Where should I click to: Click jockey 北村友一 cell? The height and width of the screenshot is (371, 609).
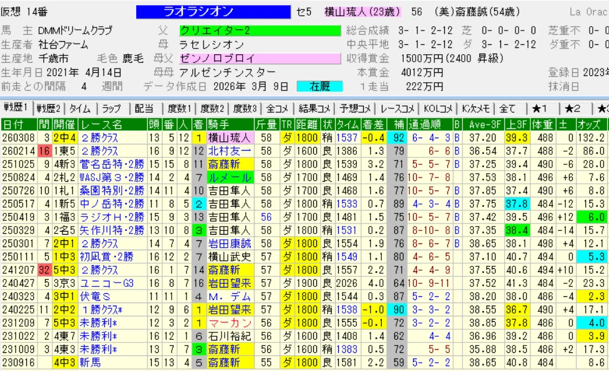click(x=230, y=151)
